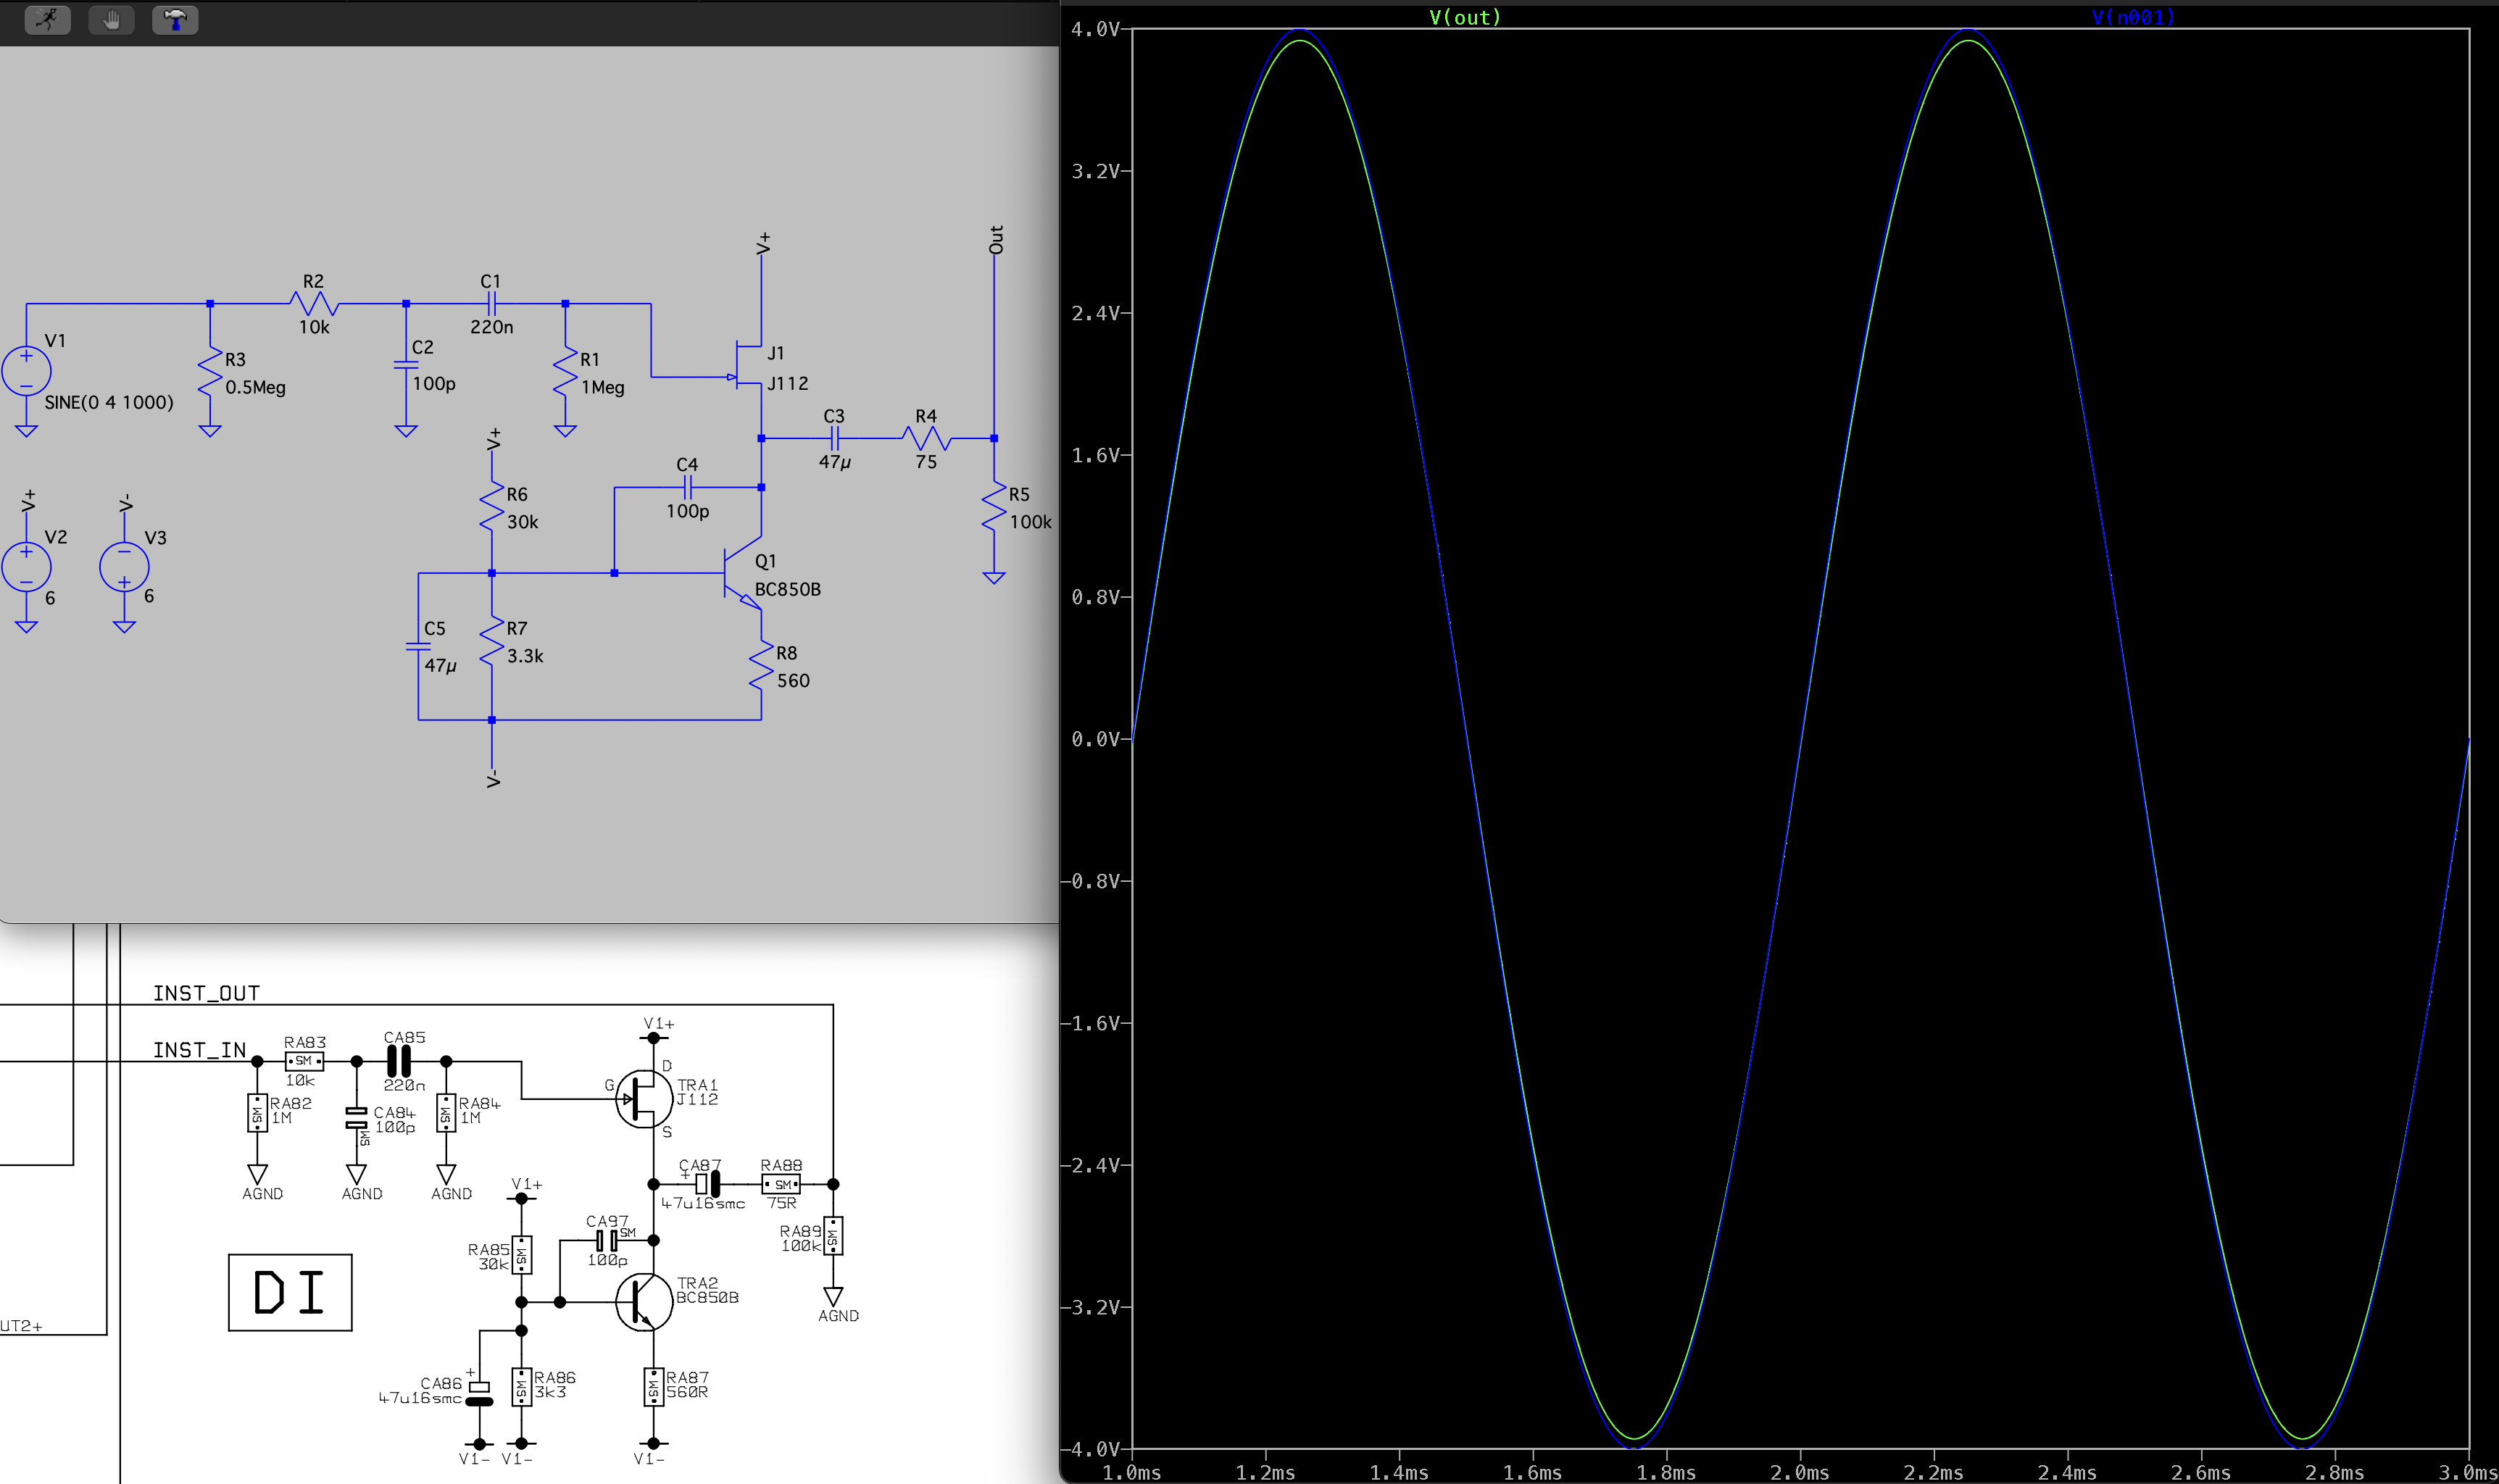Click the V3 voltage source symbol

124,566
